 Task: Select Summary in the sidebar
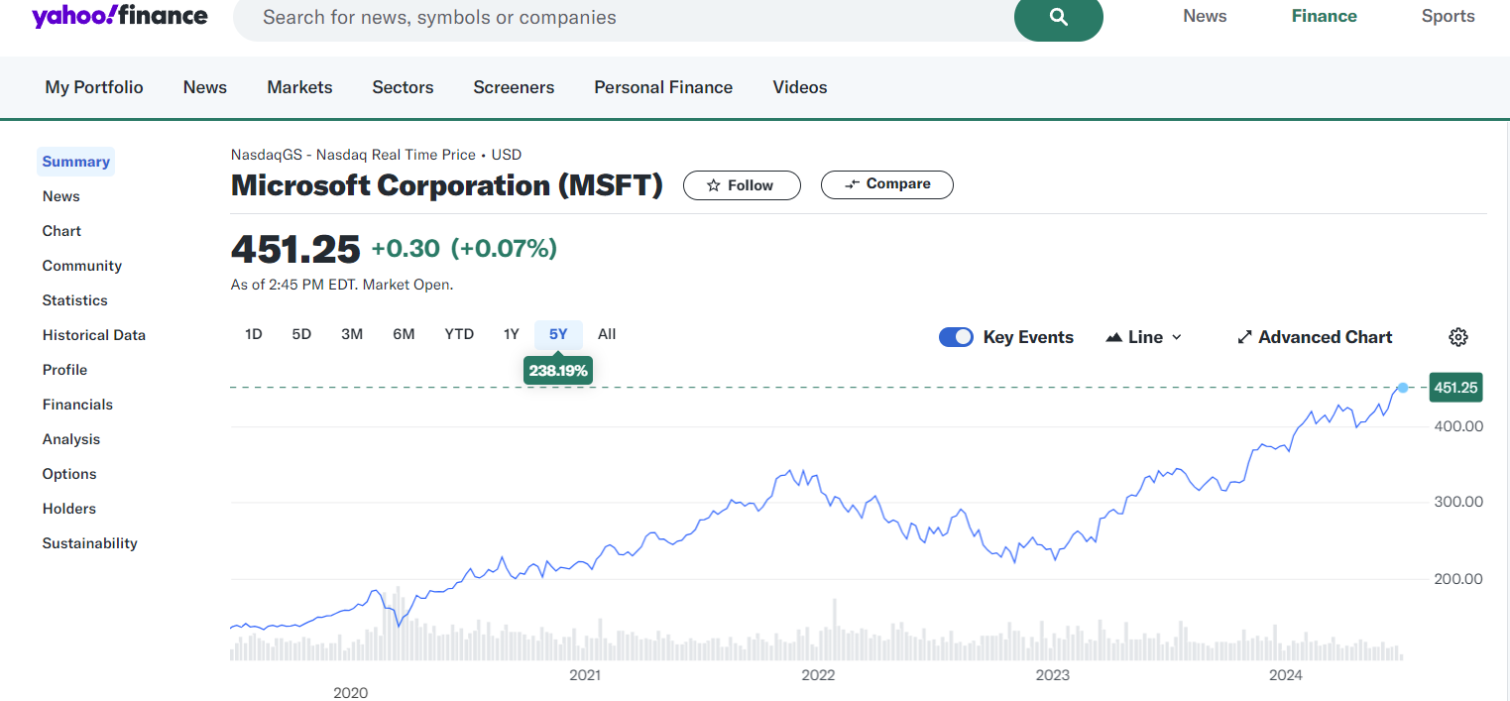click(75, 162)
